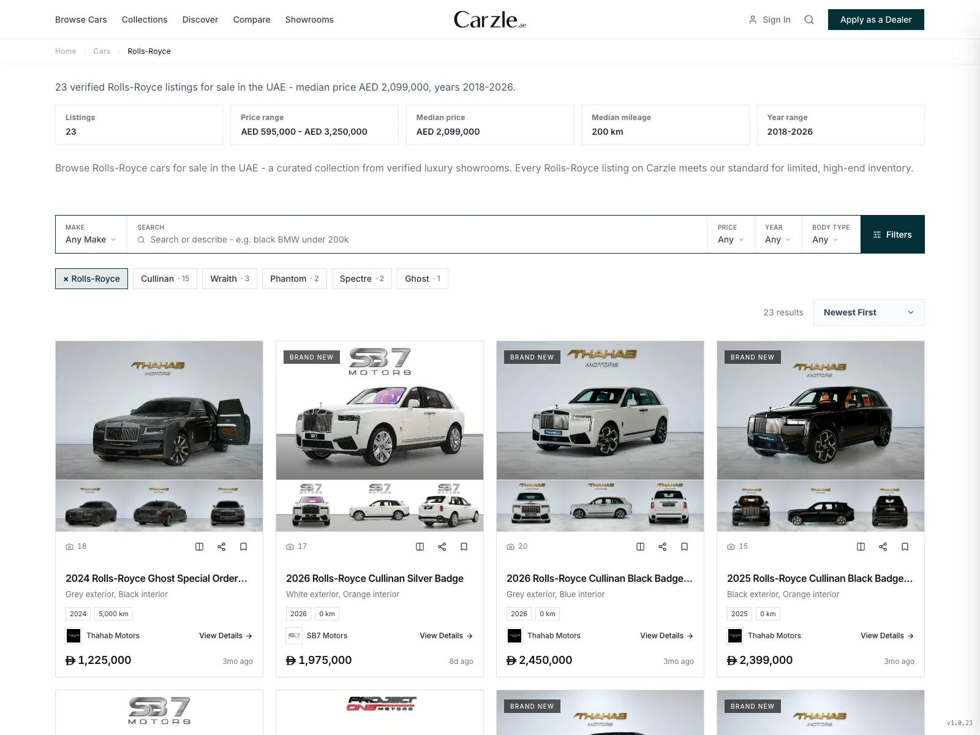Open the white Cullinan SB7 main photo

[380, 410]
